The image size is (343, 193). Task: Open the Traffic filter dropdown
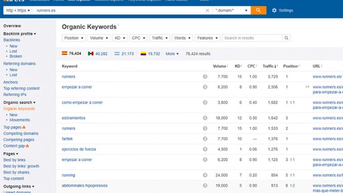coord(160,38)
